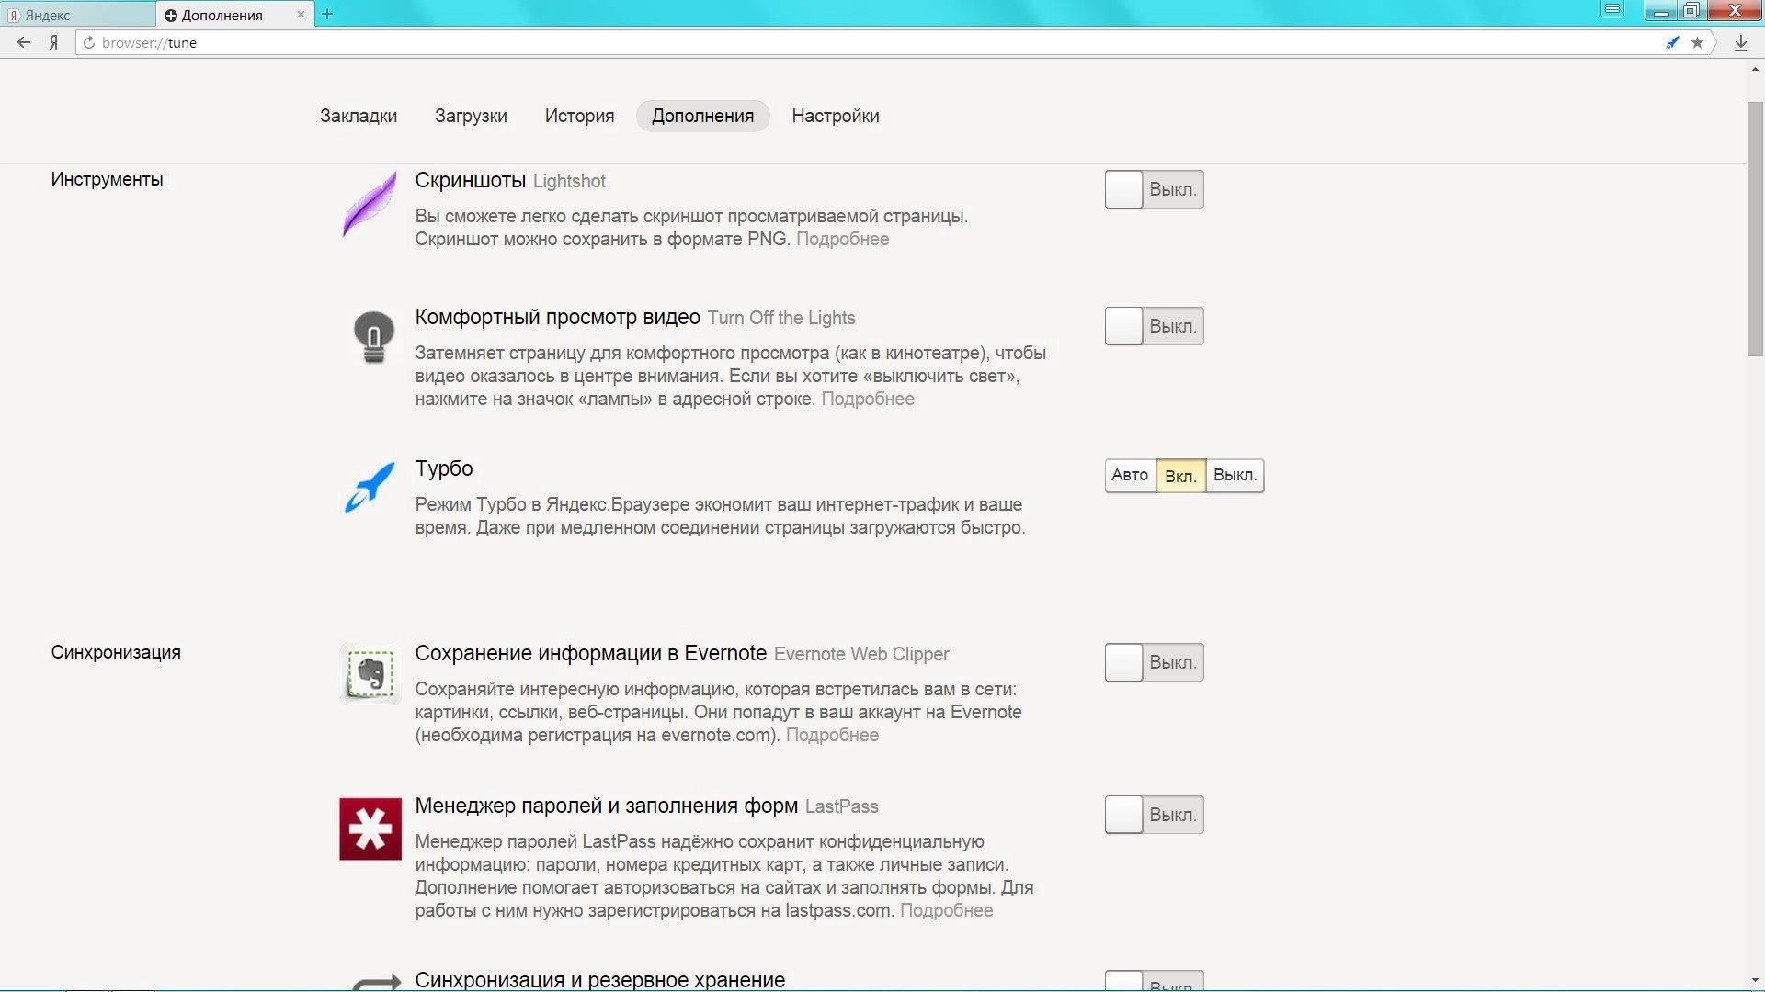Open the Настройки section

(836, 116)
